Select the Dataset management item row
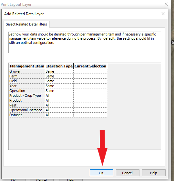This screenshot has width=174, height=181. (x=27, y=115)
